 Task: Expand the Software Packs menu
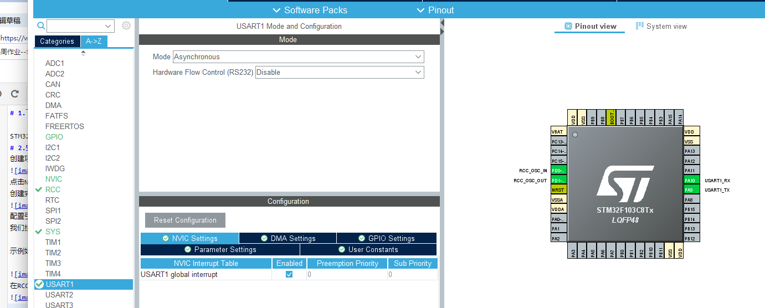click(x=310, y=10)
